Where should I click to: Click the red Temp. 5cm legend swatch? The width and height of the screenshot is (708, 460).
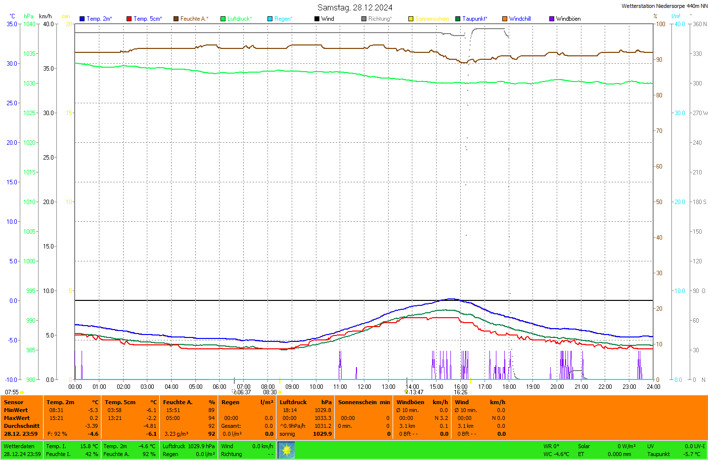click(x=129, y=19)
